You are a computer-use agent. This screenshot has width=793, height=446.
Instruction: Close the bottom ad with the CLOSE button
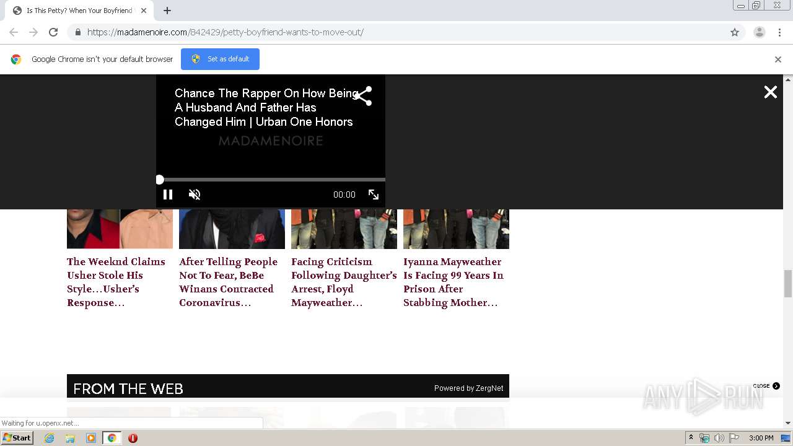(766, 386)
